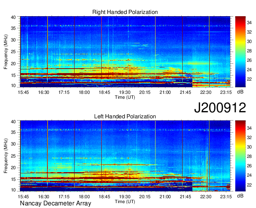This screenshot has height=208, width=256.
Task: Click the "20" frequency tick on Right Handed plot
Action: click(13, 64)
